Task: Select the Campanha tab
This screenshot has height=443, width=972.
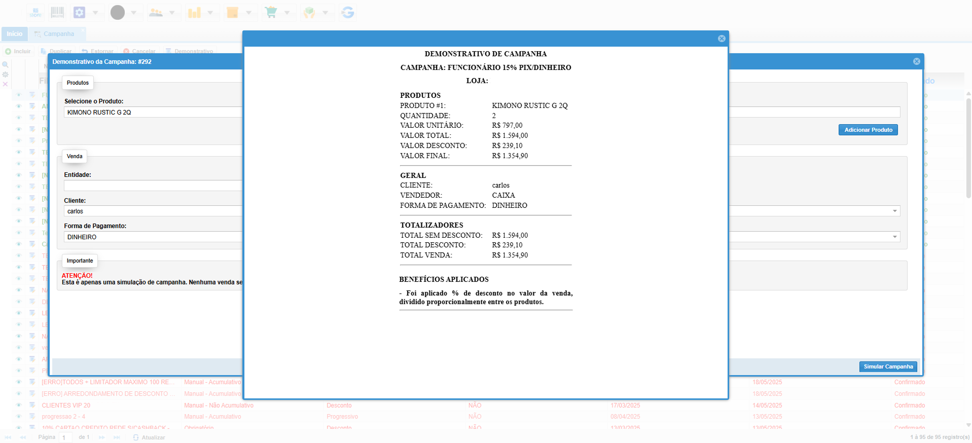Action: point(58,34)
